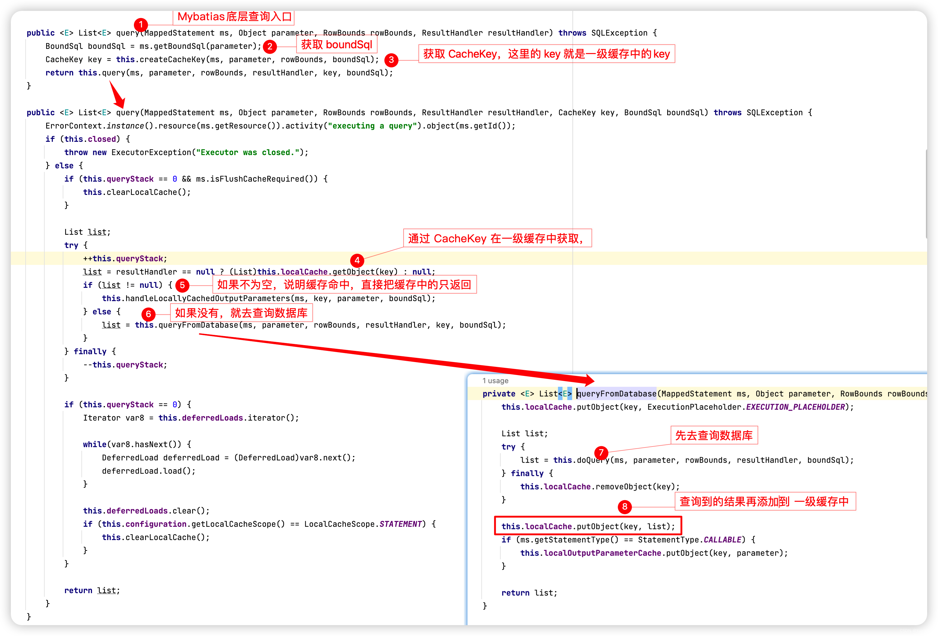This screenshot has width=938, height=636.
Task: Click the editor's vertical scrollbar thumb
Action: 926,194
